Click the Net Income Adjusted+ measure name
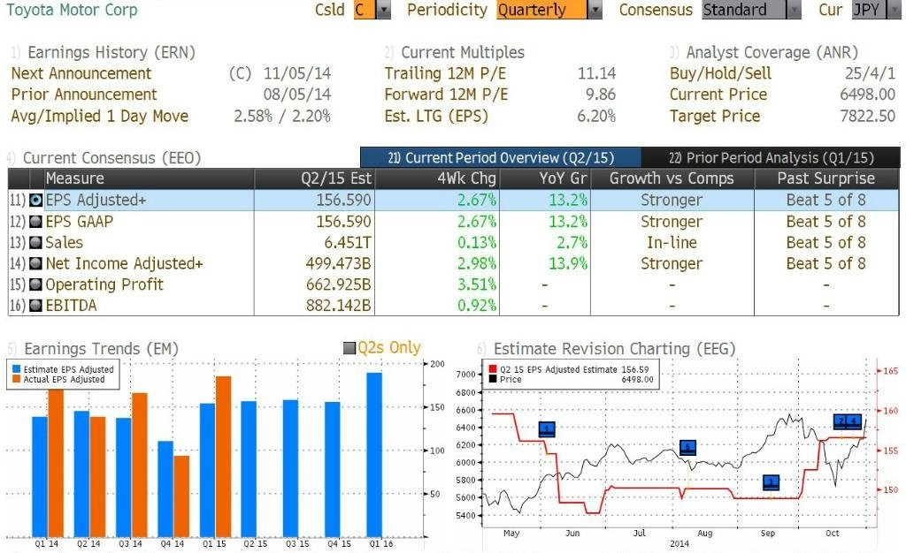The image size is (906, 553). 124,263
